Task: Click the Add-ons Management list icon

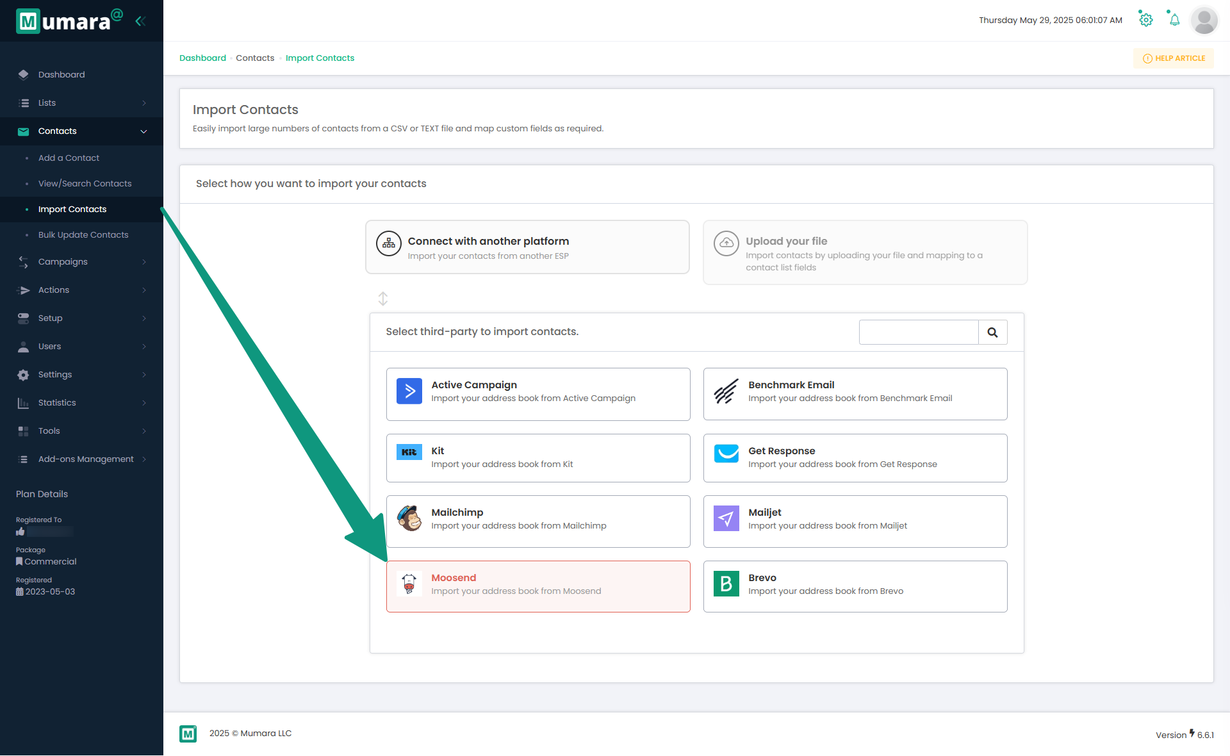Action: tap(23, 459)
